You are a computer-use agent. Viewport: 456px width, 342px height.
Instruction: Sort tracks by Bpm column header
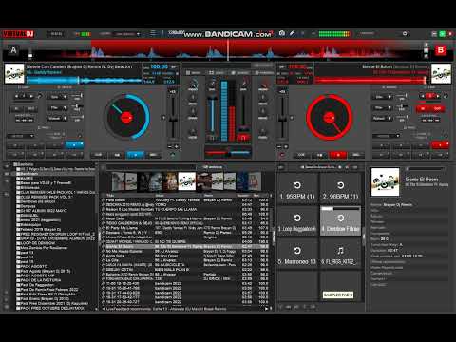(x=256, y=196)
